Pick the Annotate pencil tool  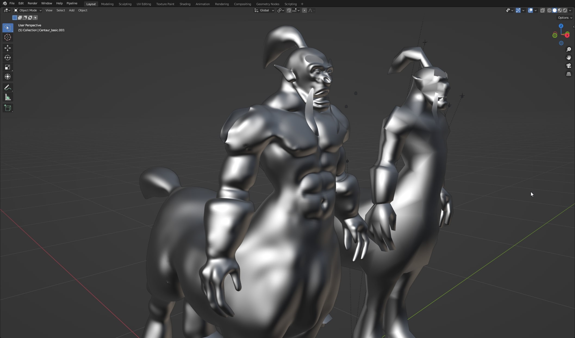click(x=8, y=87)
